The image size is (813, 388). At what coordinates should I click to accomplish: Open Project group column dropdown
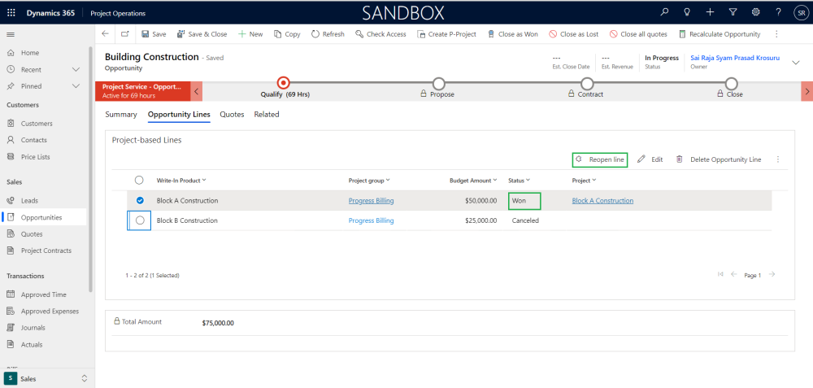click(x=369, y=181)
